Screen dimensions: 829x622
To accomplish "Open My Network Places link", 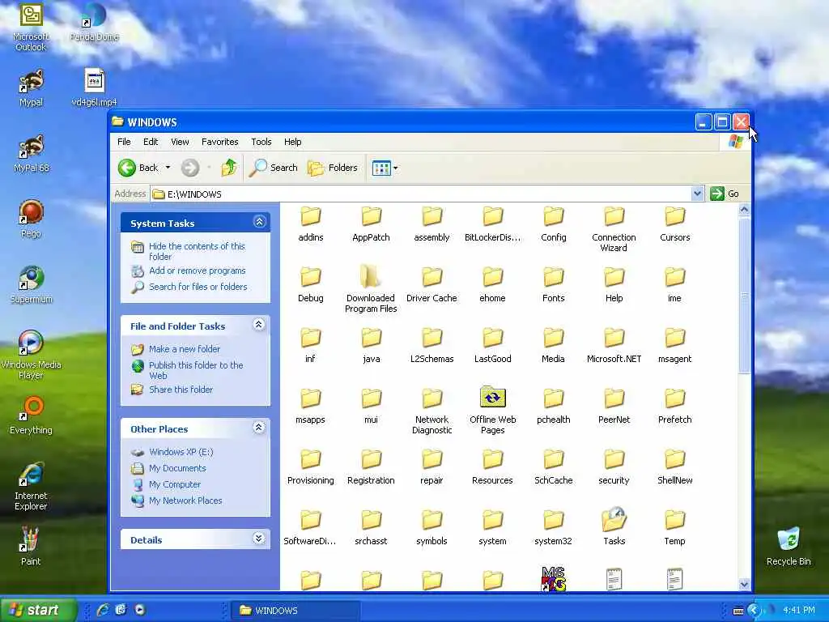I will pos(185,501).
